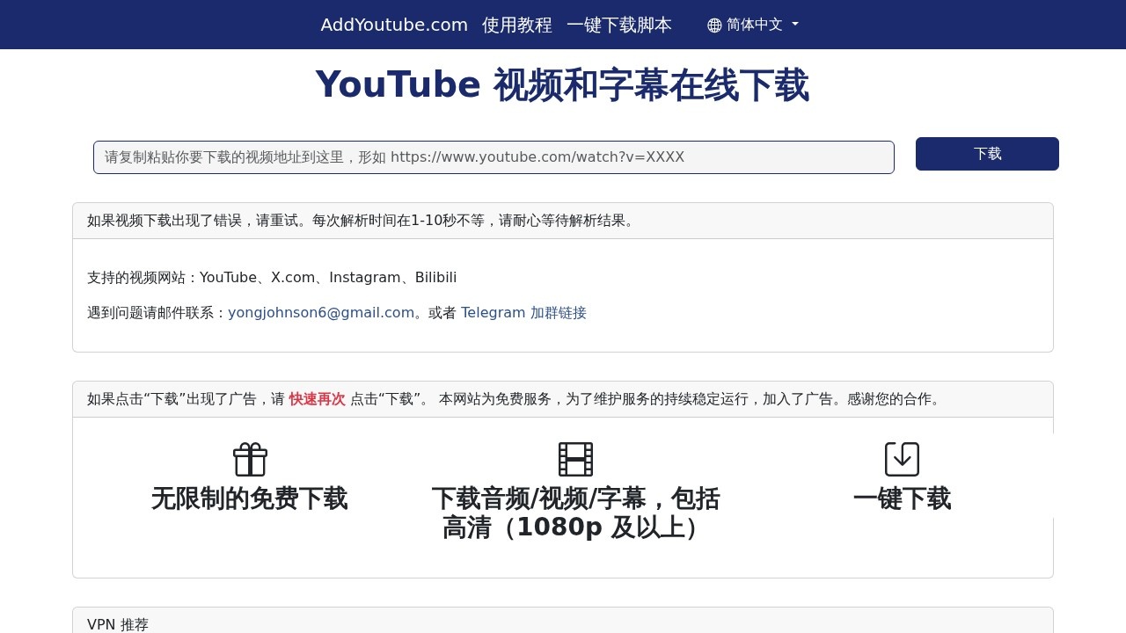Select 一键下载脚本 in the navbar
Viewport: 1126px width, 633px height.
(x=619, y=25)
